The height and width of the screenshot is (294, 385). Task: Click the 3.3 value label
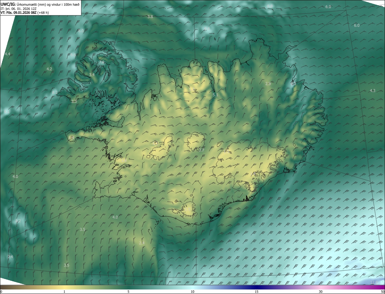74,102
